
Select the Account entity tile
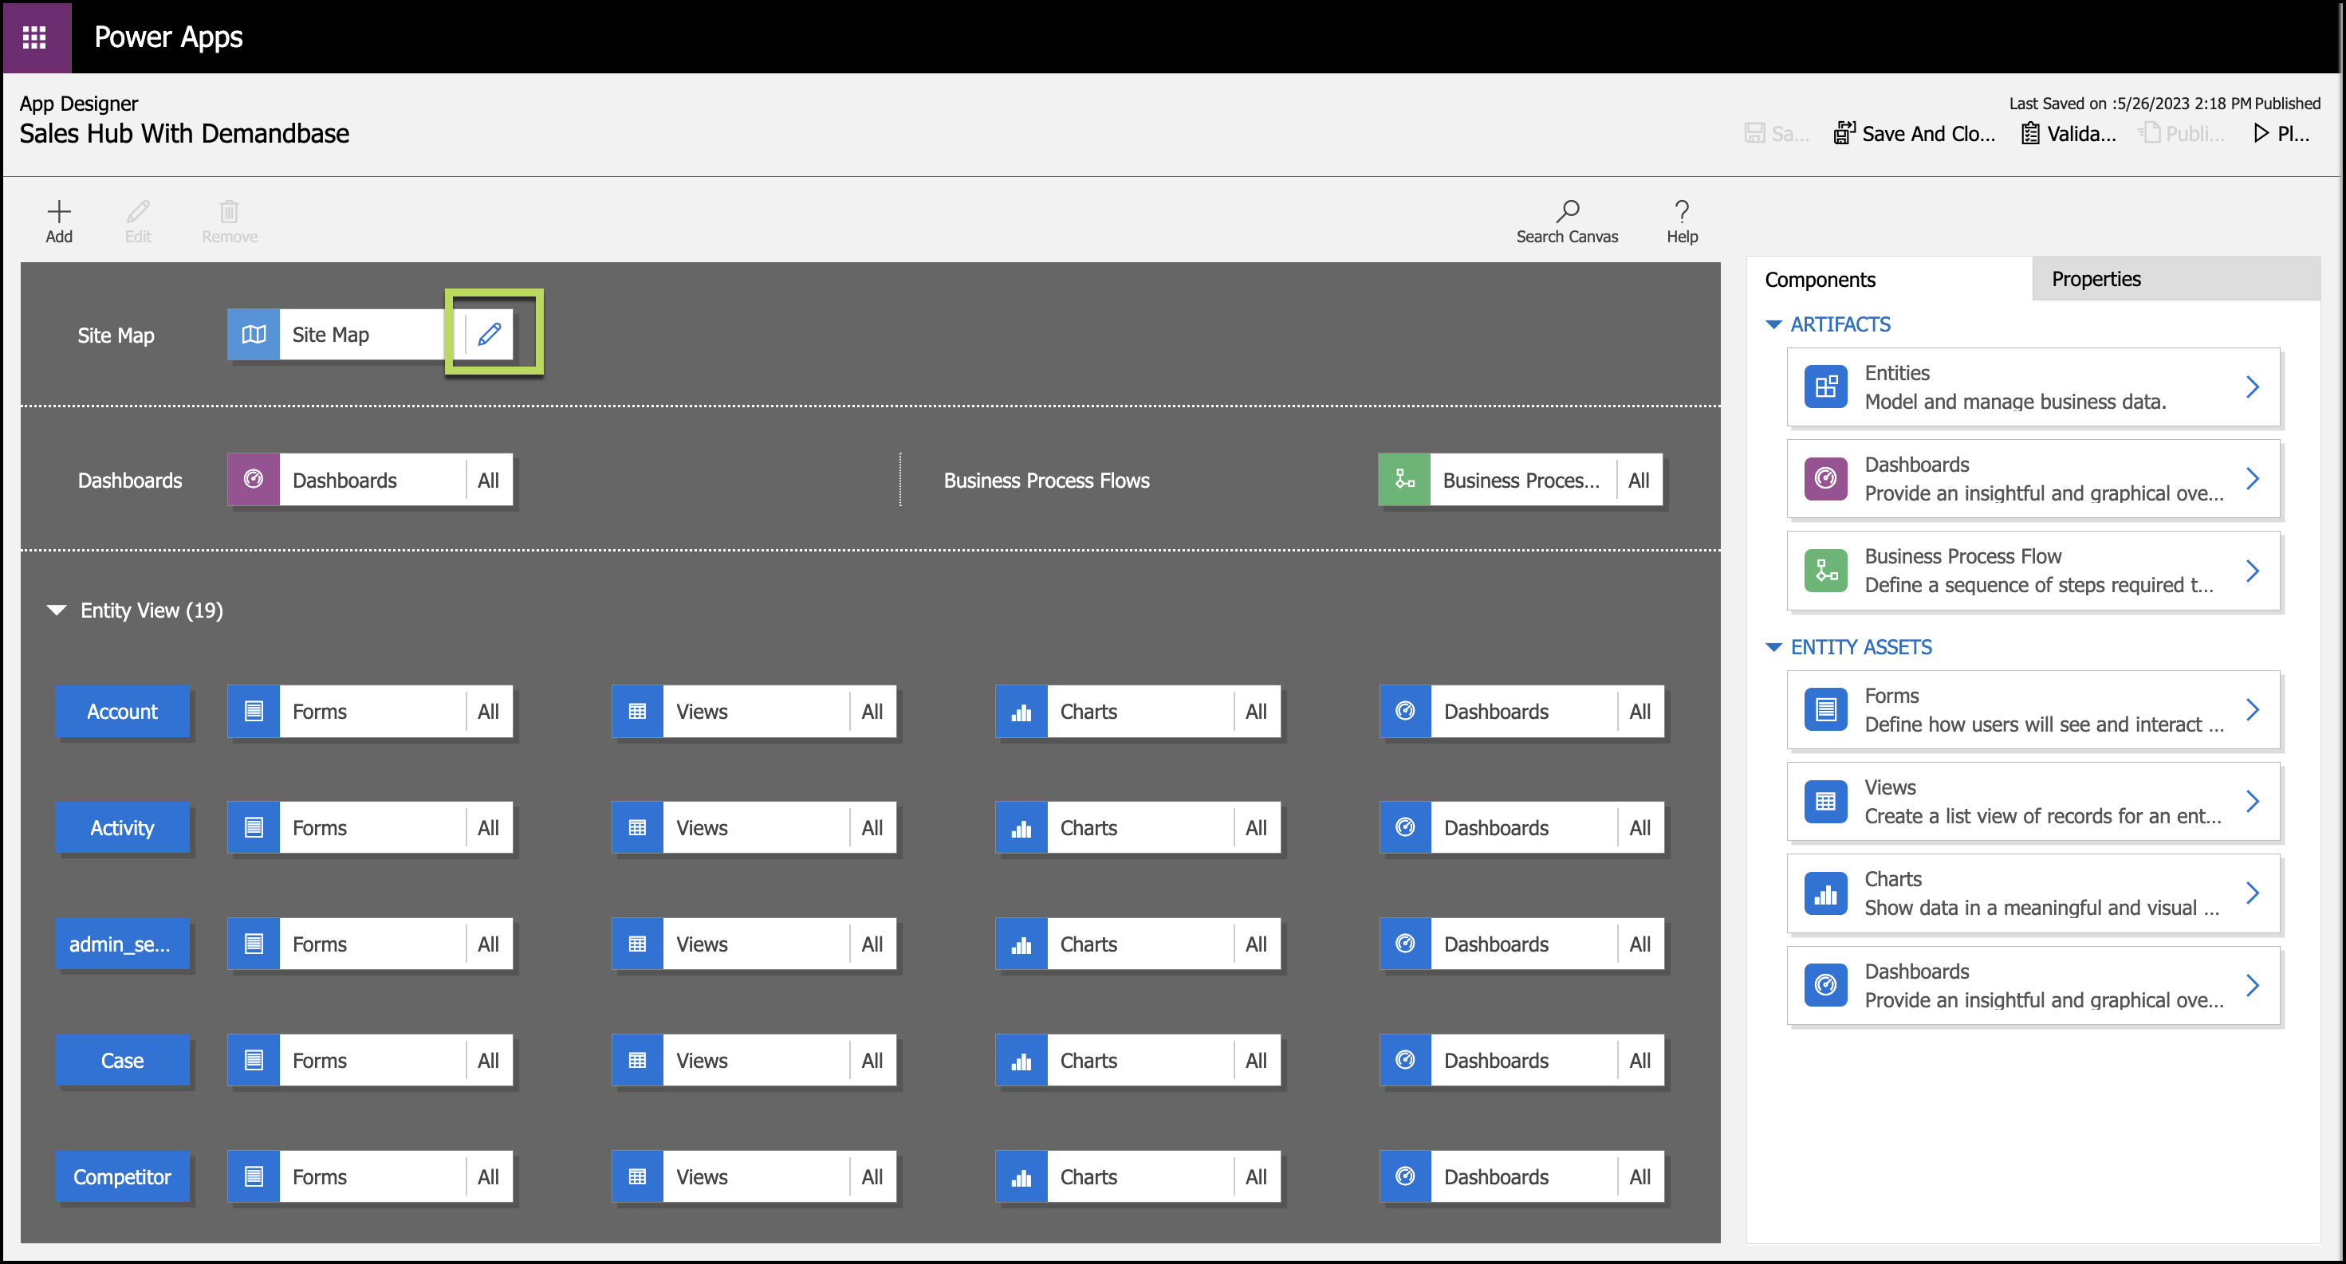pyautogui.click(x=122, y=712)
